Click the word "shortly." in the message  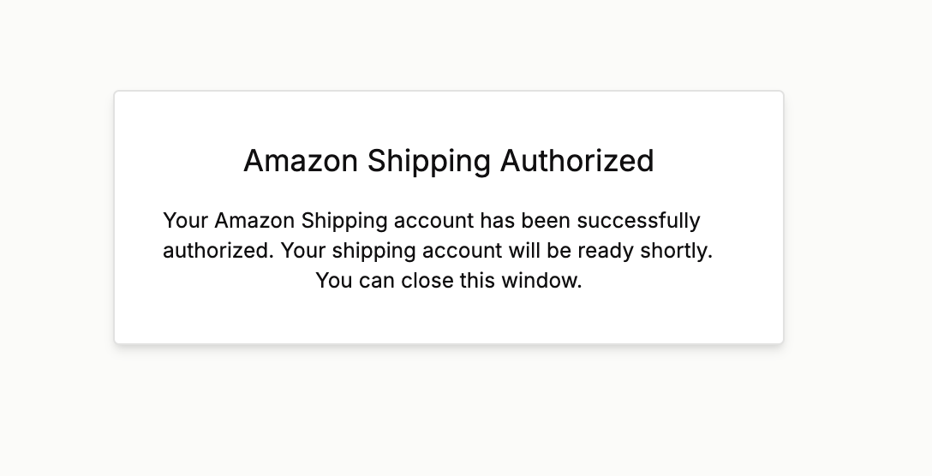pyautogui.click(x=677, y=251)
